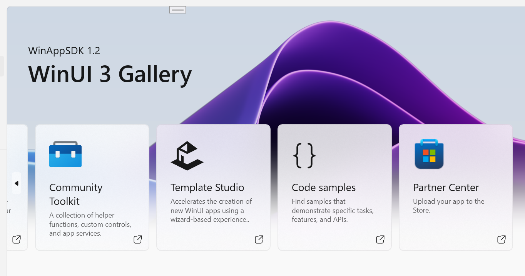Click the drag handle above the hero banner
The width and height of the screenshot is (525, 276).
click(177, 9)
